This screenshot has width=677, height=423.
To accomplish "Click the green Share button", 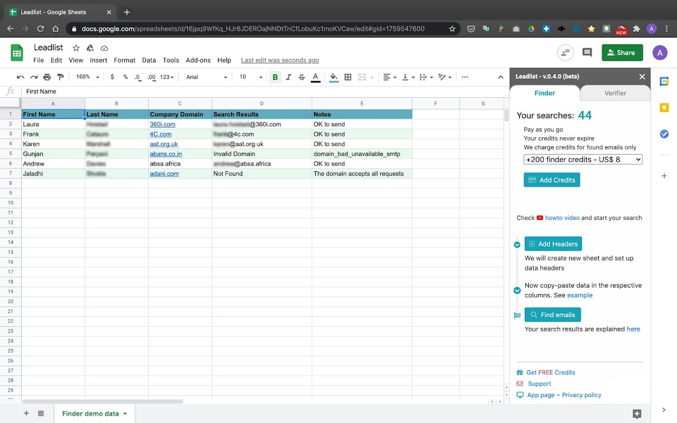I will [622, 52].
